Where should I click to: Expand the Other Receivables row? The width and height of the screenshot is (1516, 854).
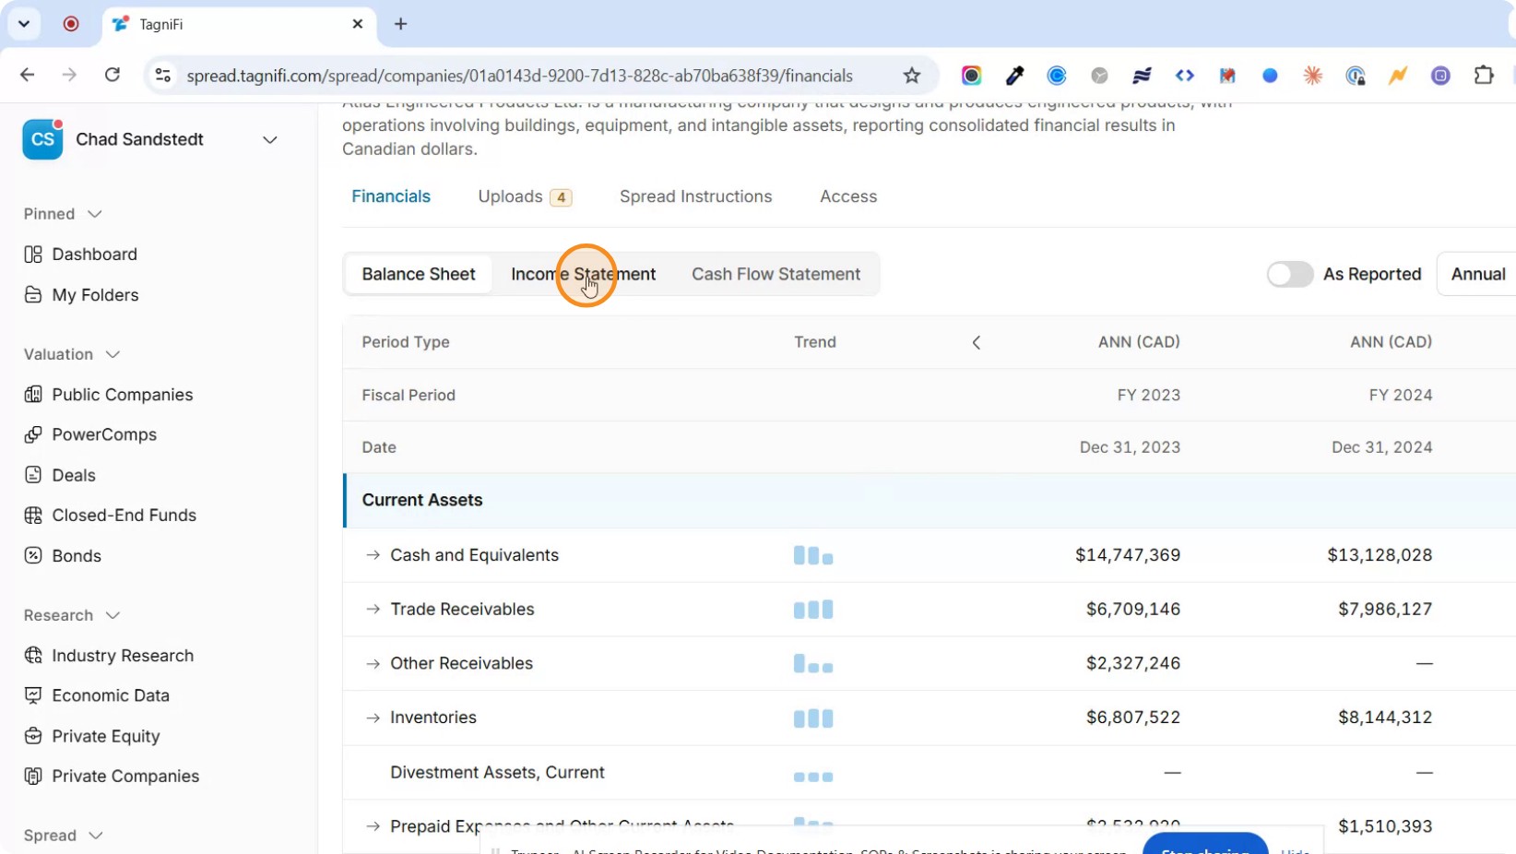coord(373,664)
